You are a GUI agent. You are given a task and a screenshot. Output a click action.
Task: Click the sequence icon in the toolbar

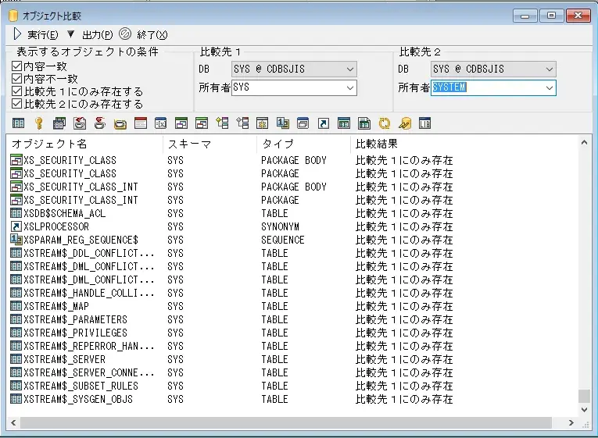tap(282, 123)
